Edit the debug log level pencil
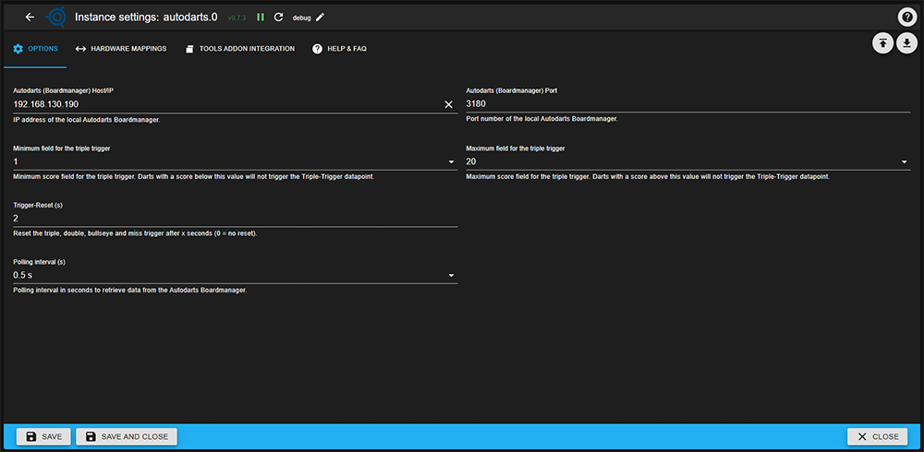The height and width of the screenshot is (452, 924). pyautogui.click(x=320, y=18)
